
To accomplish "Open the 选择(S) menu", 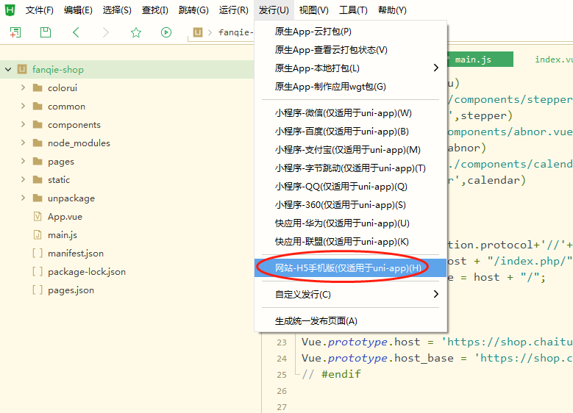I will click(116, 10).
